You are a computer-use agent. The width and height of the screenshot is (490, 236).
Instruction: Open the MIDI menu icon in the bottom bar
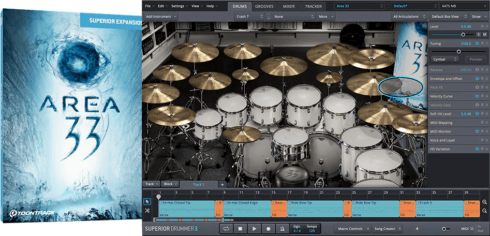coord(472,229)
